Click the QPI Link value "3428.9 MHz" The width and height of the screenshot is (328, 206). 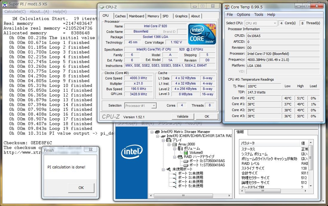click(138, 94)
